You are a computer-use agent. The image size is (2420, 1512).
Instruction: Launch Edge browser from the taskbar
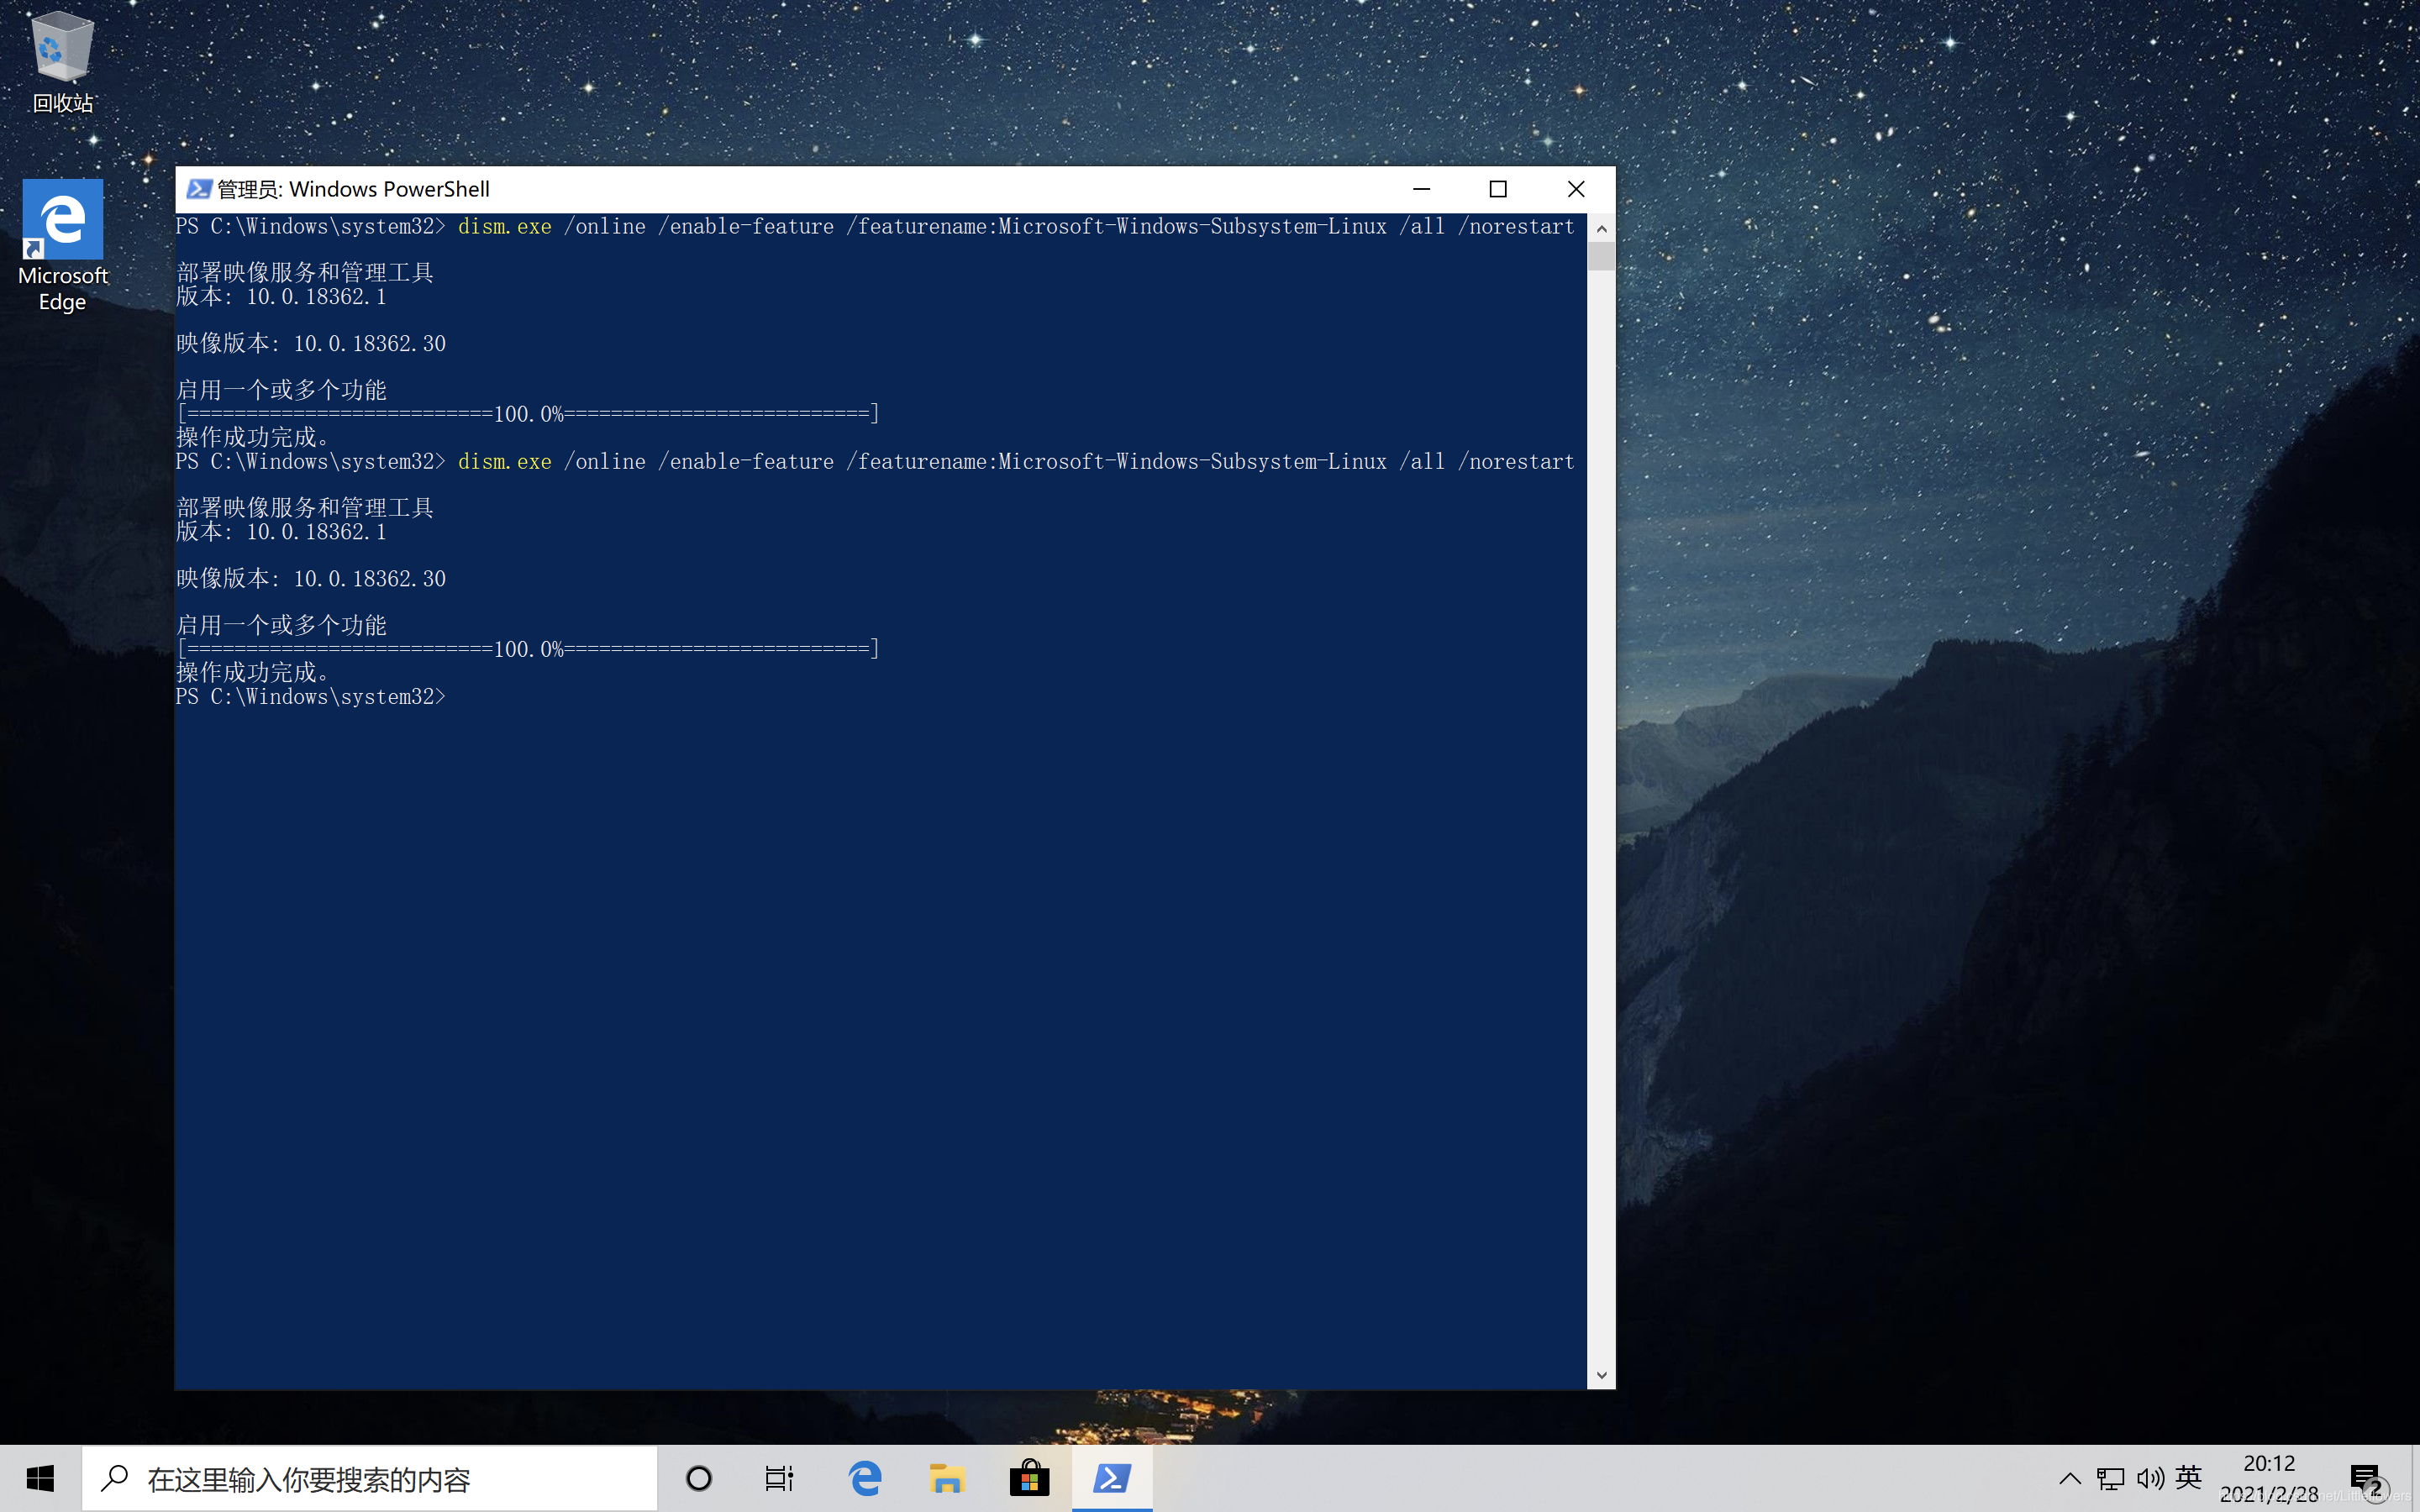point(864,1478)
